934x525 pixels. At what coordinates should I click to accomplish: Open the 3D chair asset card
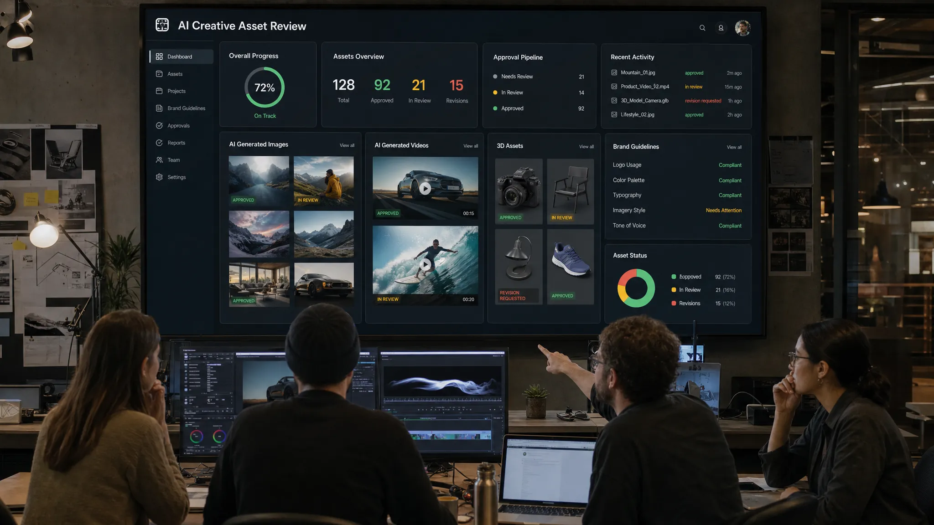[570, 191]
